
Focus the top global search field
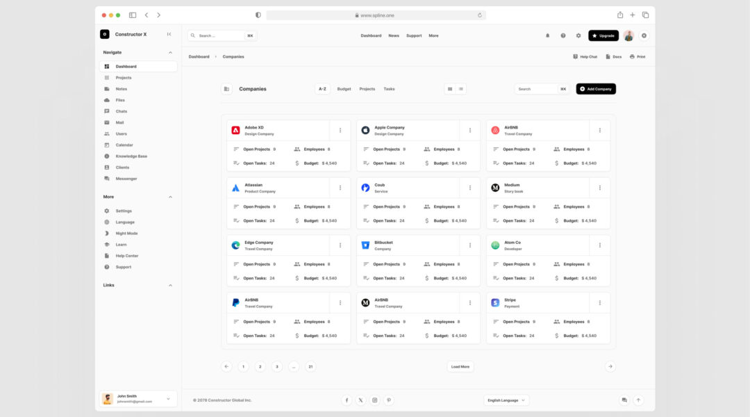[x=222, y=35]
